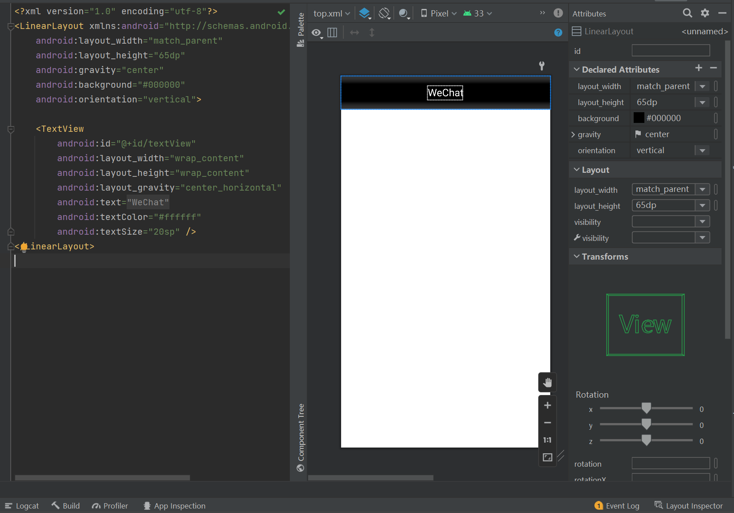734x513 pixels.
Task: Zoom in with the plus button
Action: (547, 405)
